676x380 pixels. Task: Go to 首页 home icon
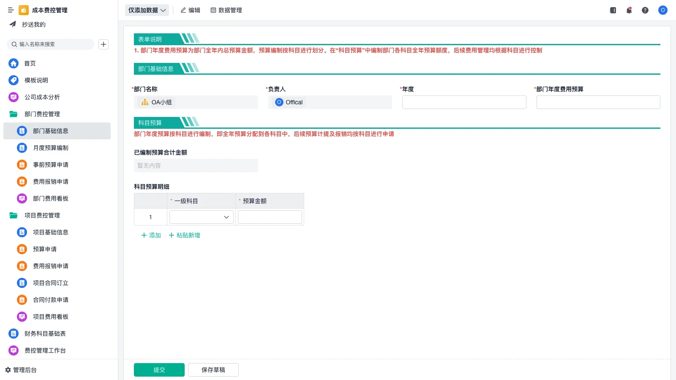click(14, 63)
